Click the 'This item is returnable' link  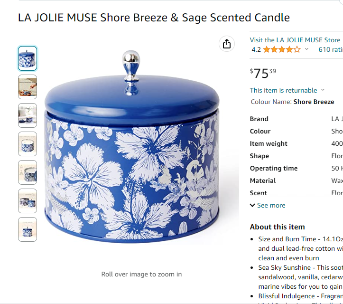(x=284, y=90)
